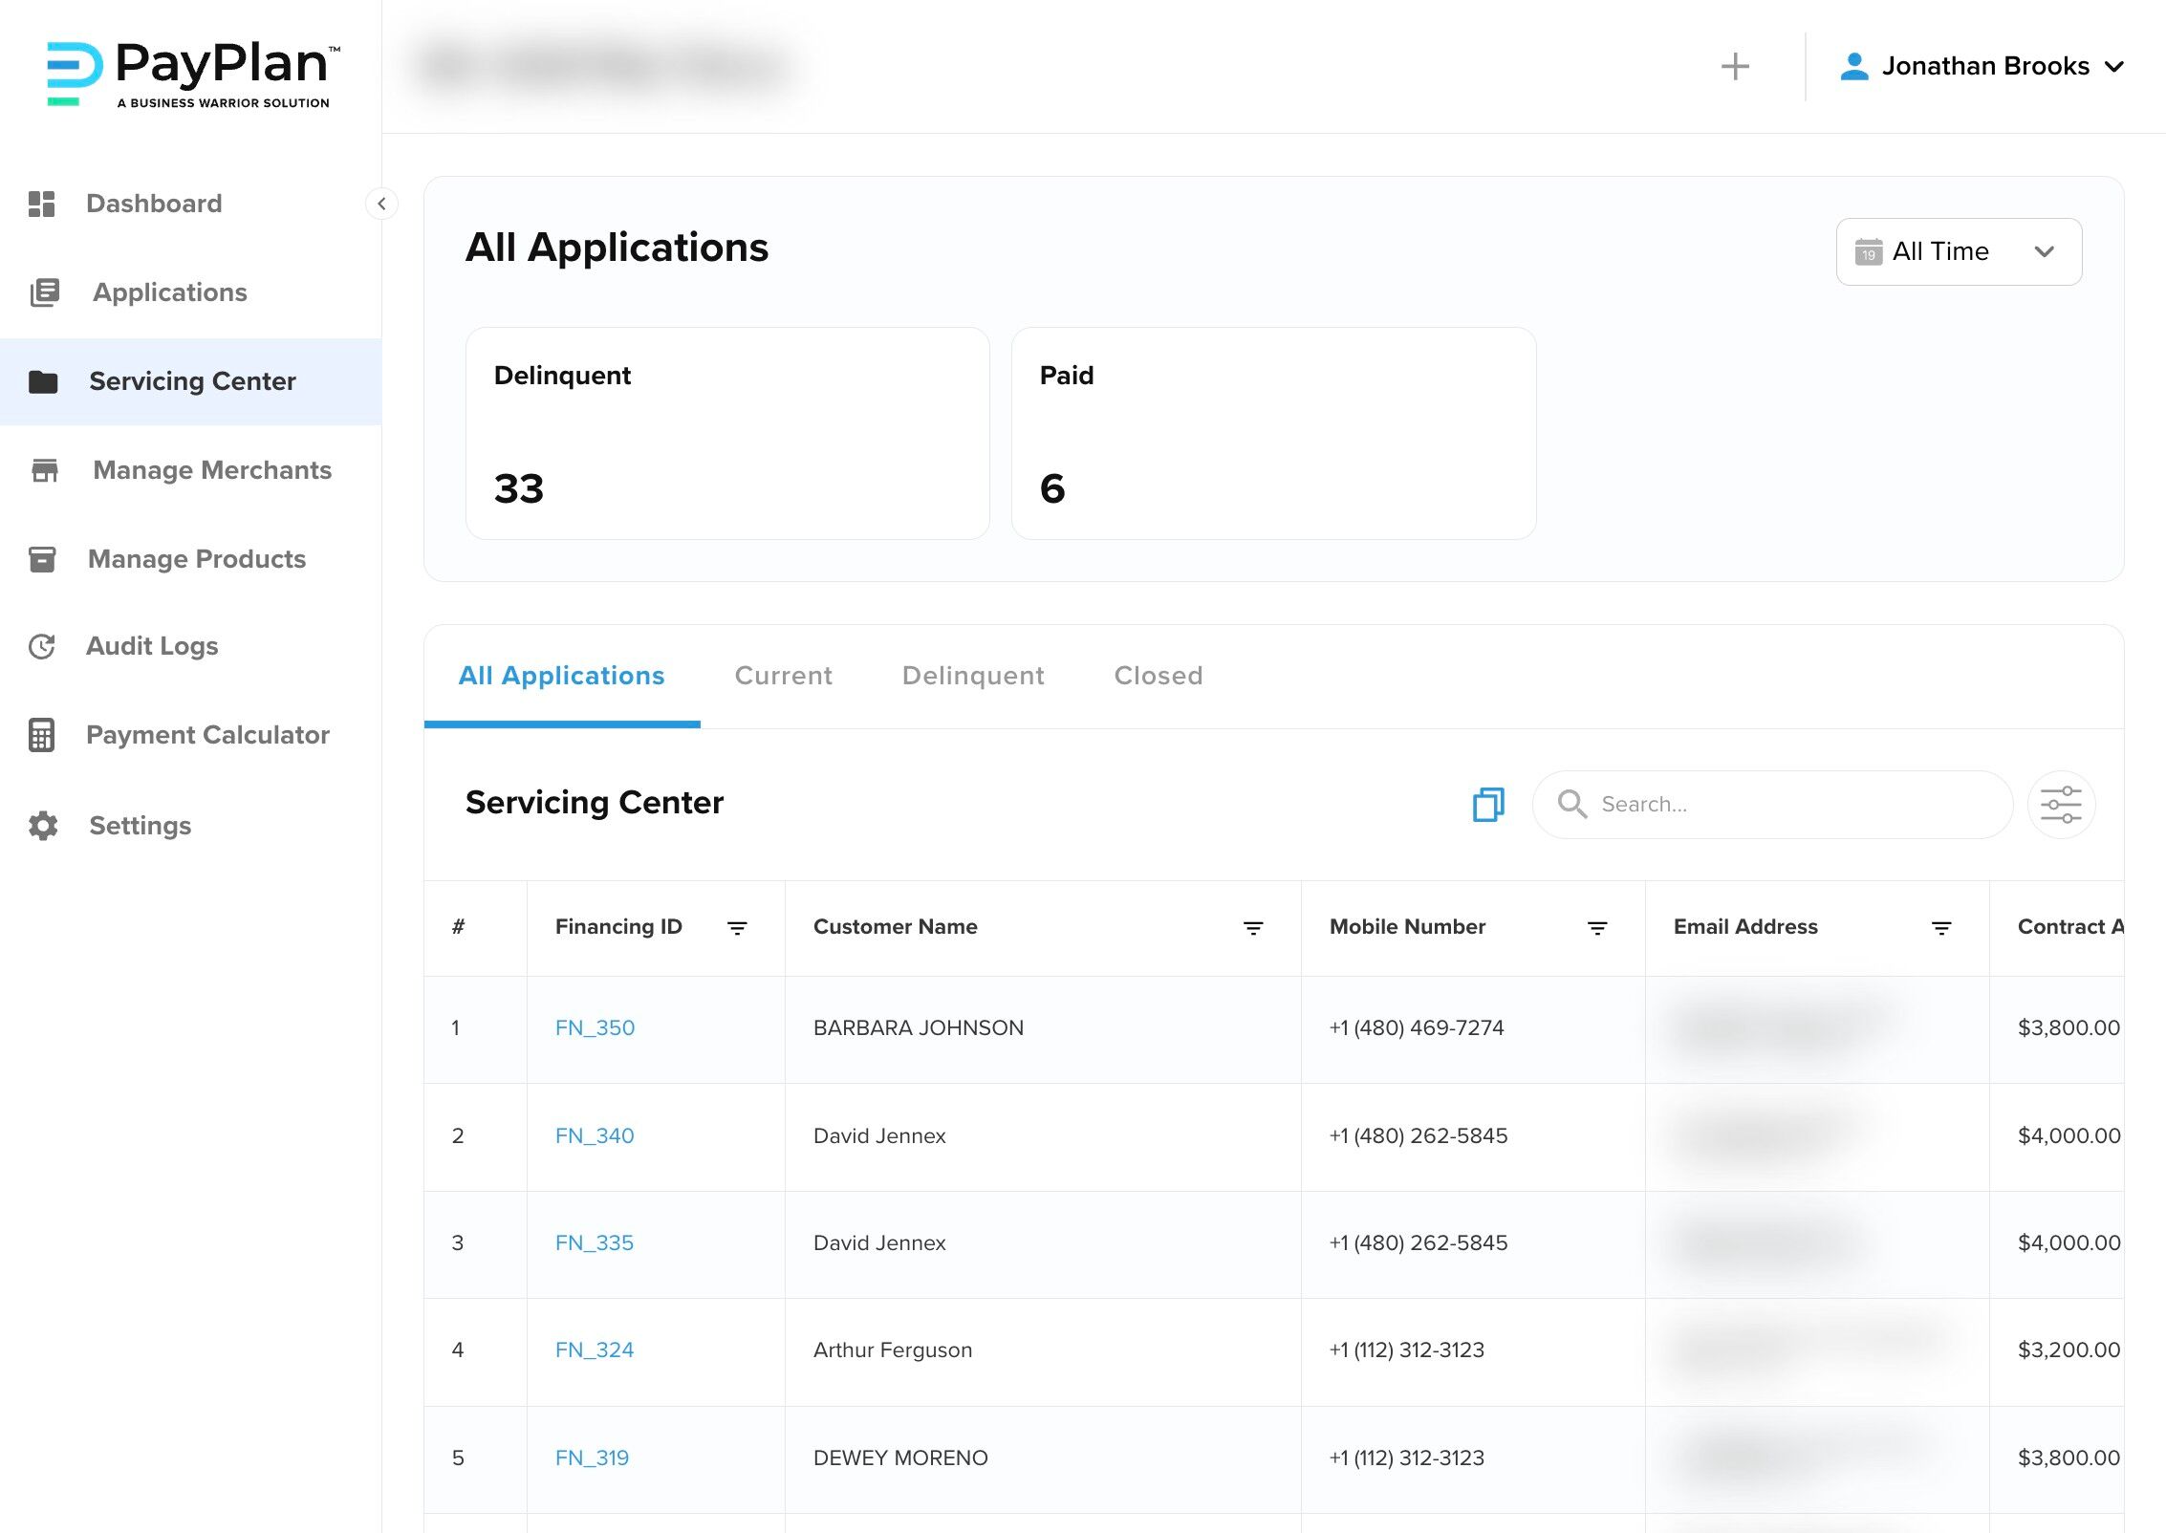Open financing record FN_335
The image size is (2166, 1533).
tap(595, 1243)
